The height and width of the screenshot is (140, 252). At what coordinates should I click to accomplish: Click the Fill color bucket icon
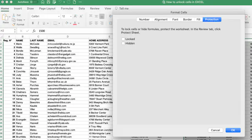pyautogui.click(x=67, y=23)
